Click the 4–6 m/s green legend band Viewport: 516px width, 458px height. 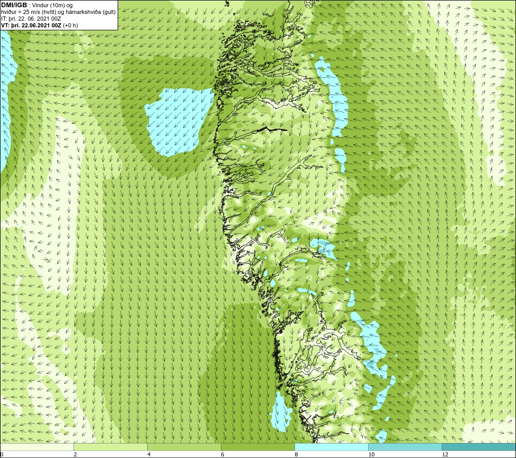pos(184,447)
